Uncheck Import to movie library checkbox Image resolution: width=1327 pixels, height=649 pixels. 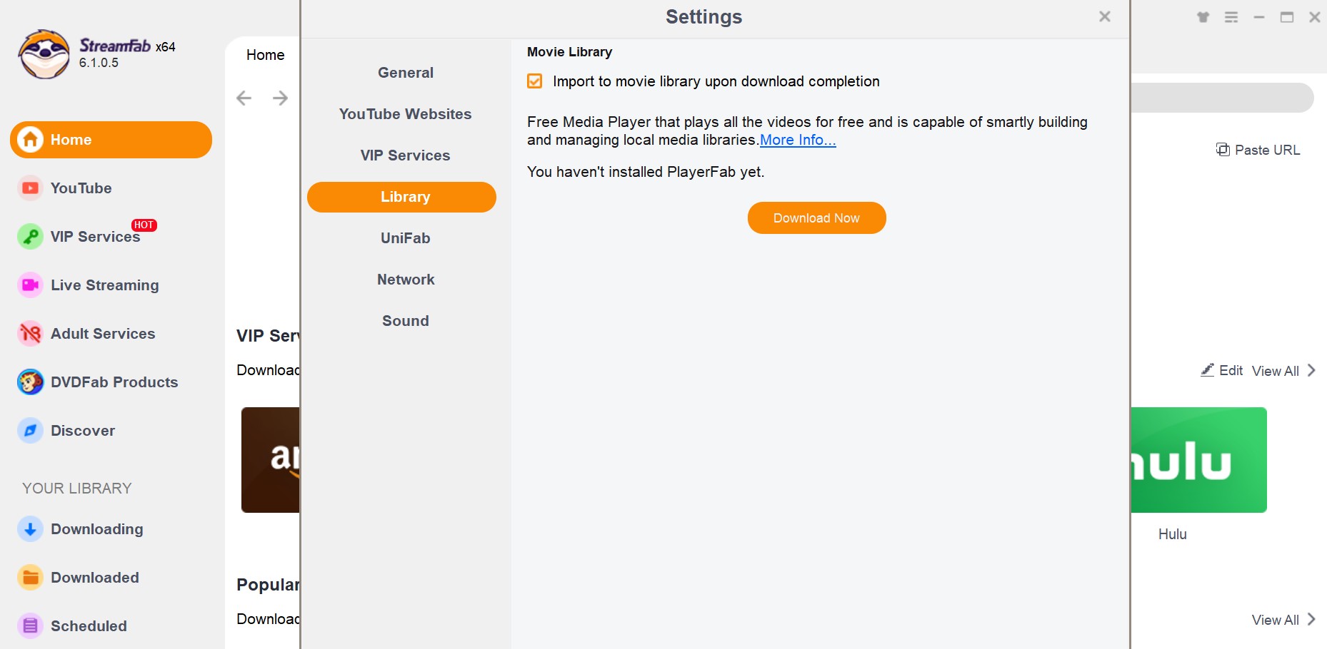535,81
